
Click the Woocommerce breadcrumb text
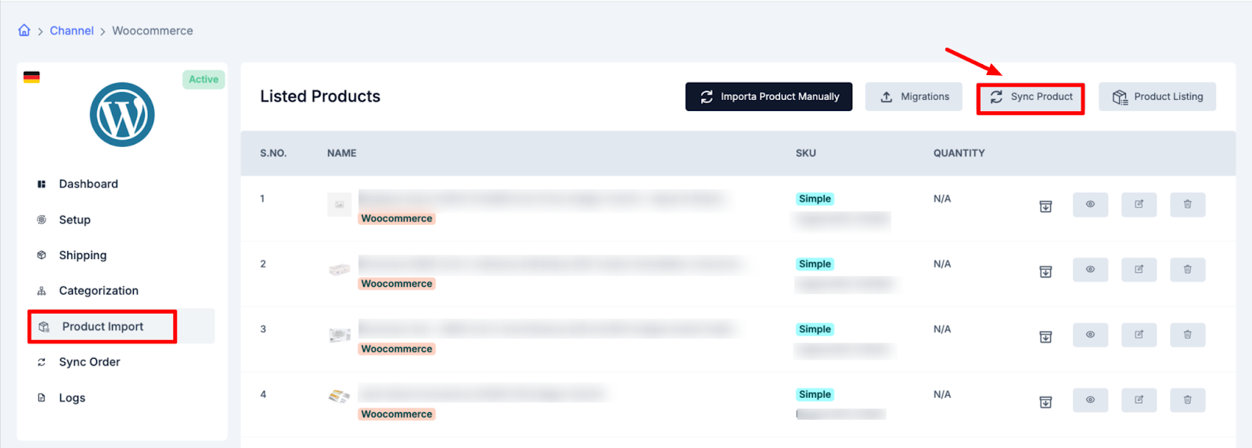[x=153, y=30]
